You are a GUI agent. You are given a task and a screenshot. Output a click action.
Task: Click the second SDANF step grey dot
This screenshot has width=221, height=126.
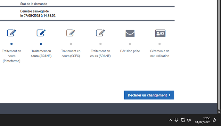tap(100, 44)
